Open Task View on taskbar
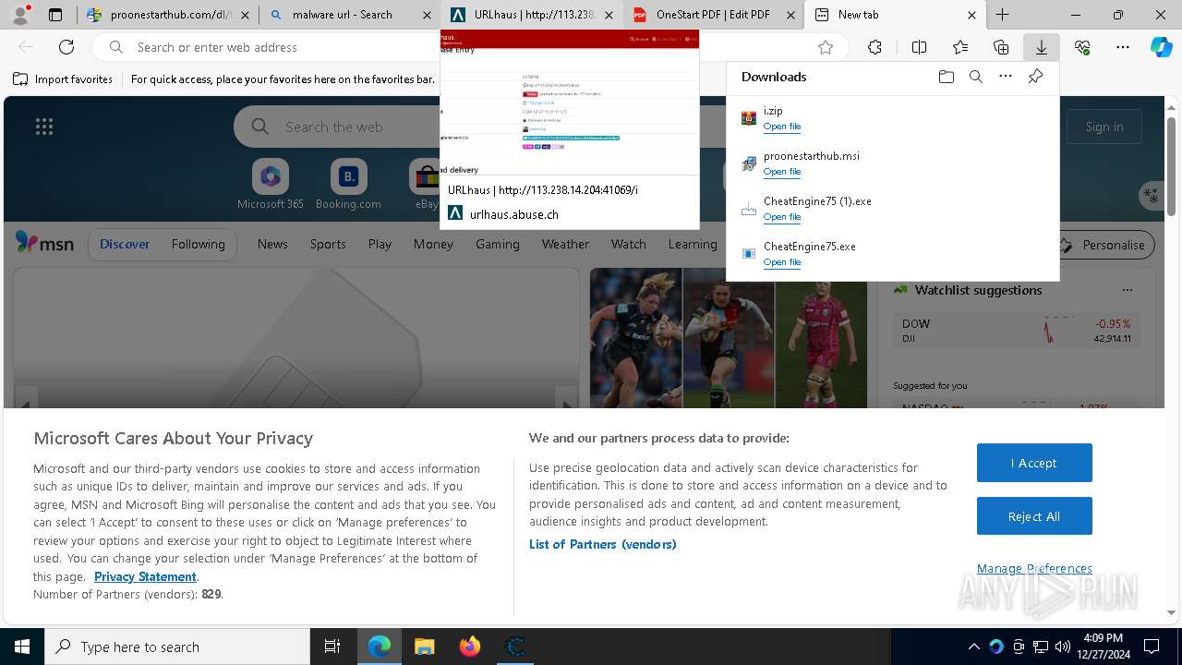This screenshot has height=665, width=1182. coord(332,647)
